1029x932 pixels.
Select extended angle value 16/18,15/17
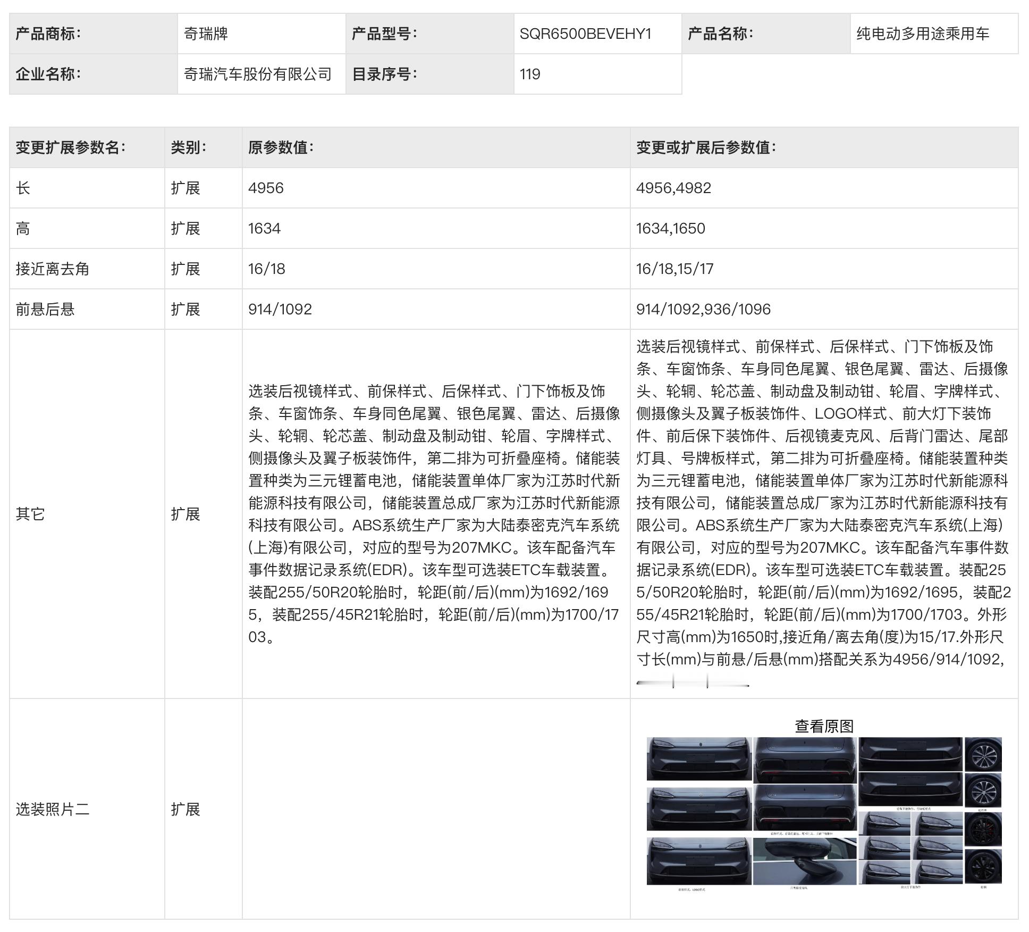(674, 269)
